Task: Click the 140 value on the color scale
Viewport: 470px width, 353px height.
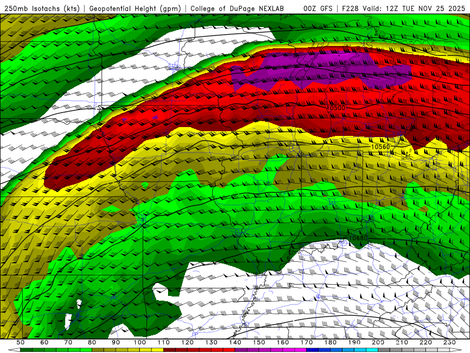Action: click(x=235, y=342)
